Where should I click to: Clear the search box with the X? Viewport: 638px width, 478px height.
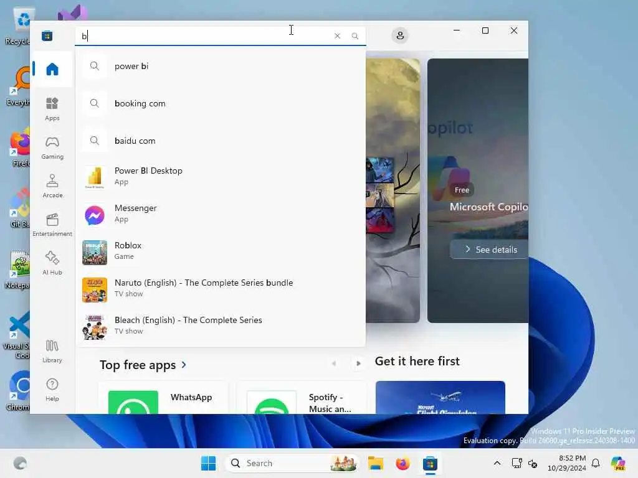[x=337, y=35]
